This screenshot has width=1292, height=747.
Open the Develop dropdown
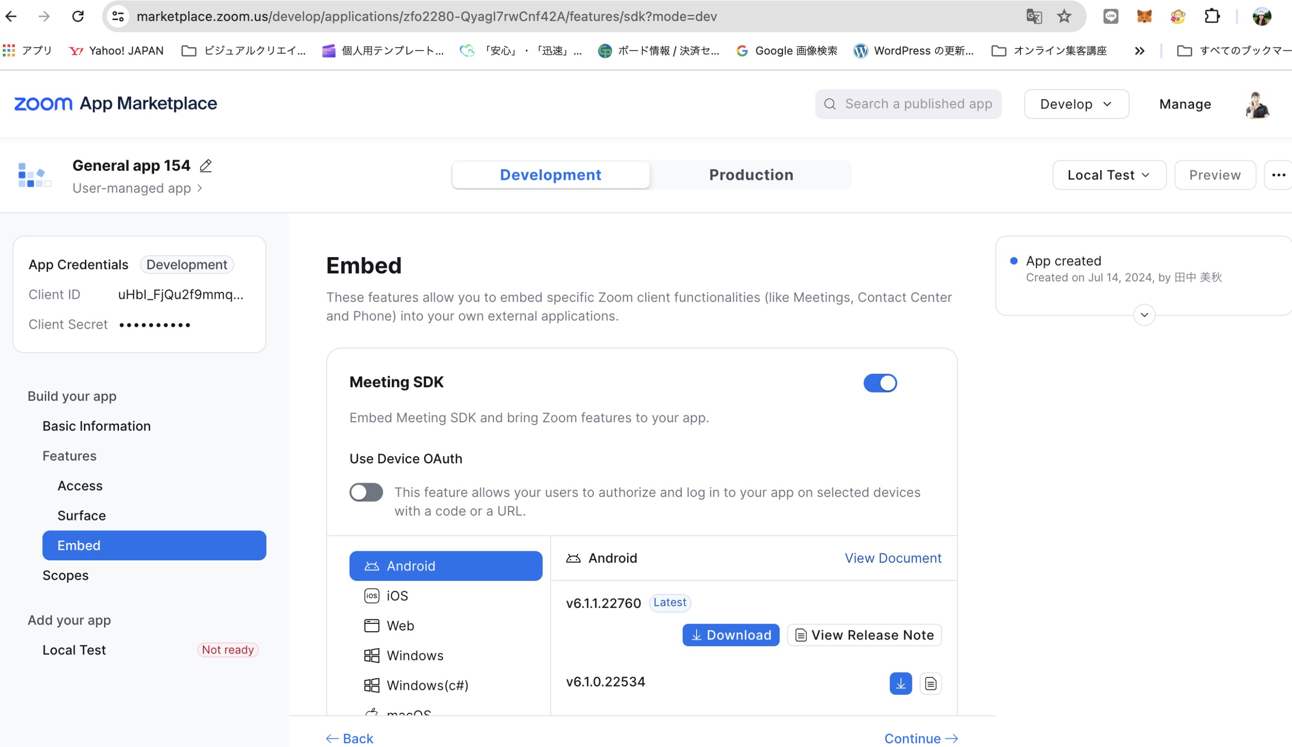point(1076,104)
